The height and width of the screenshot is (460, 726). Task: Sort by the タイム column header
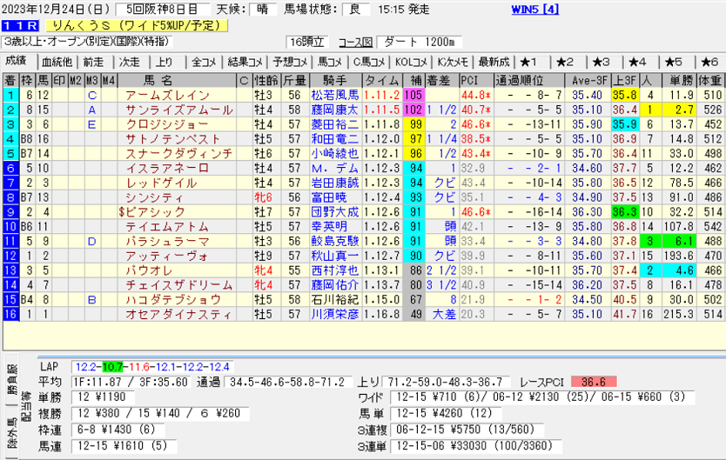[381, 79]
